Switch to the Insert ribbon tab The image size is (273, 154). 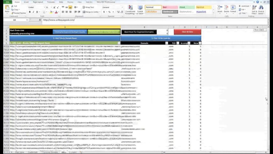coord(26,2)
